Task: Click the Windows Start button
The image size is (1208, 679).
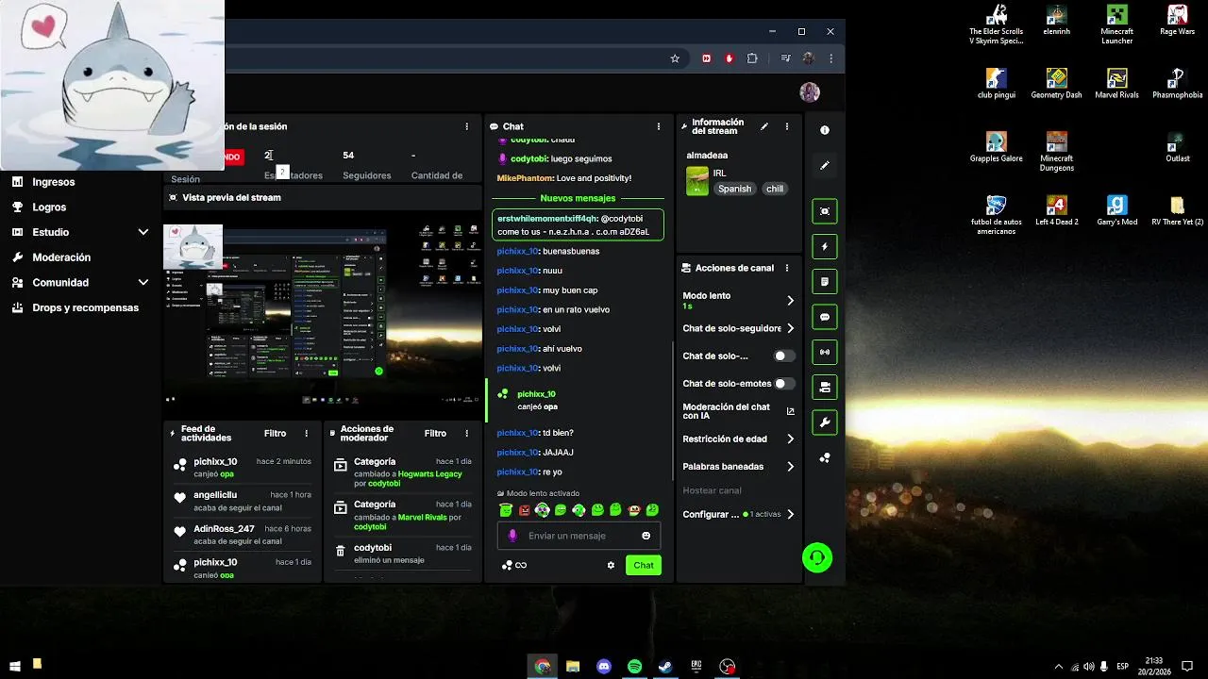Action: pyautogui.click(x=14, y=666)
